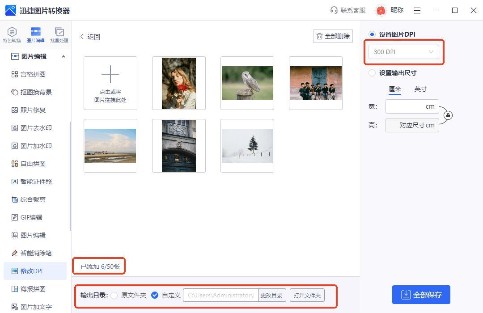Click the 全部删除 button
The image size is (483, 313).
[x=333, y=36]
